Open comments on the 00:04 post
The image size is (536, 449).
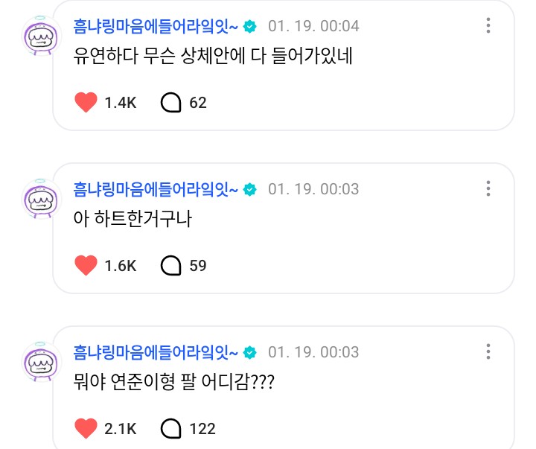[x=170, y=102]
